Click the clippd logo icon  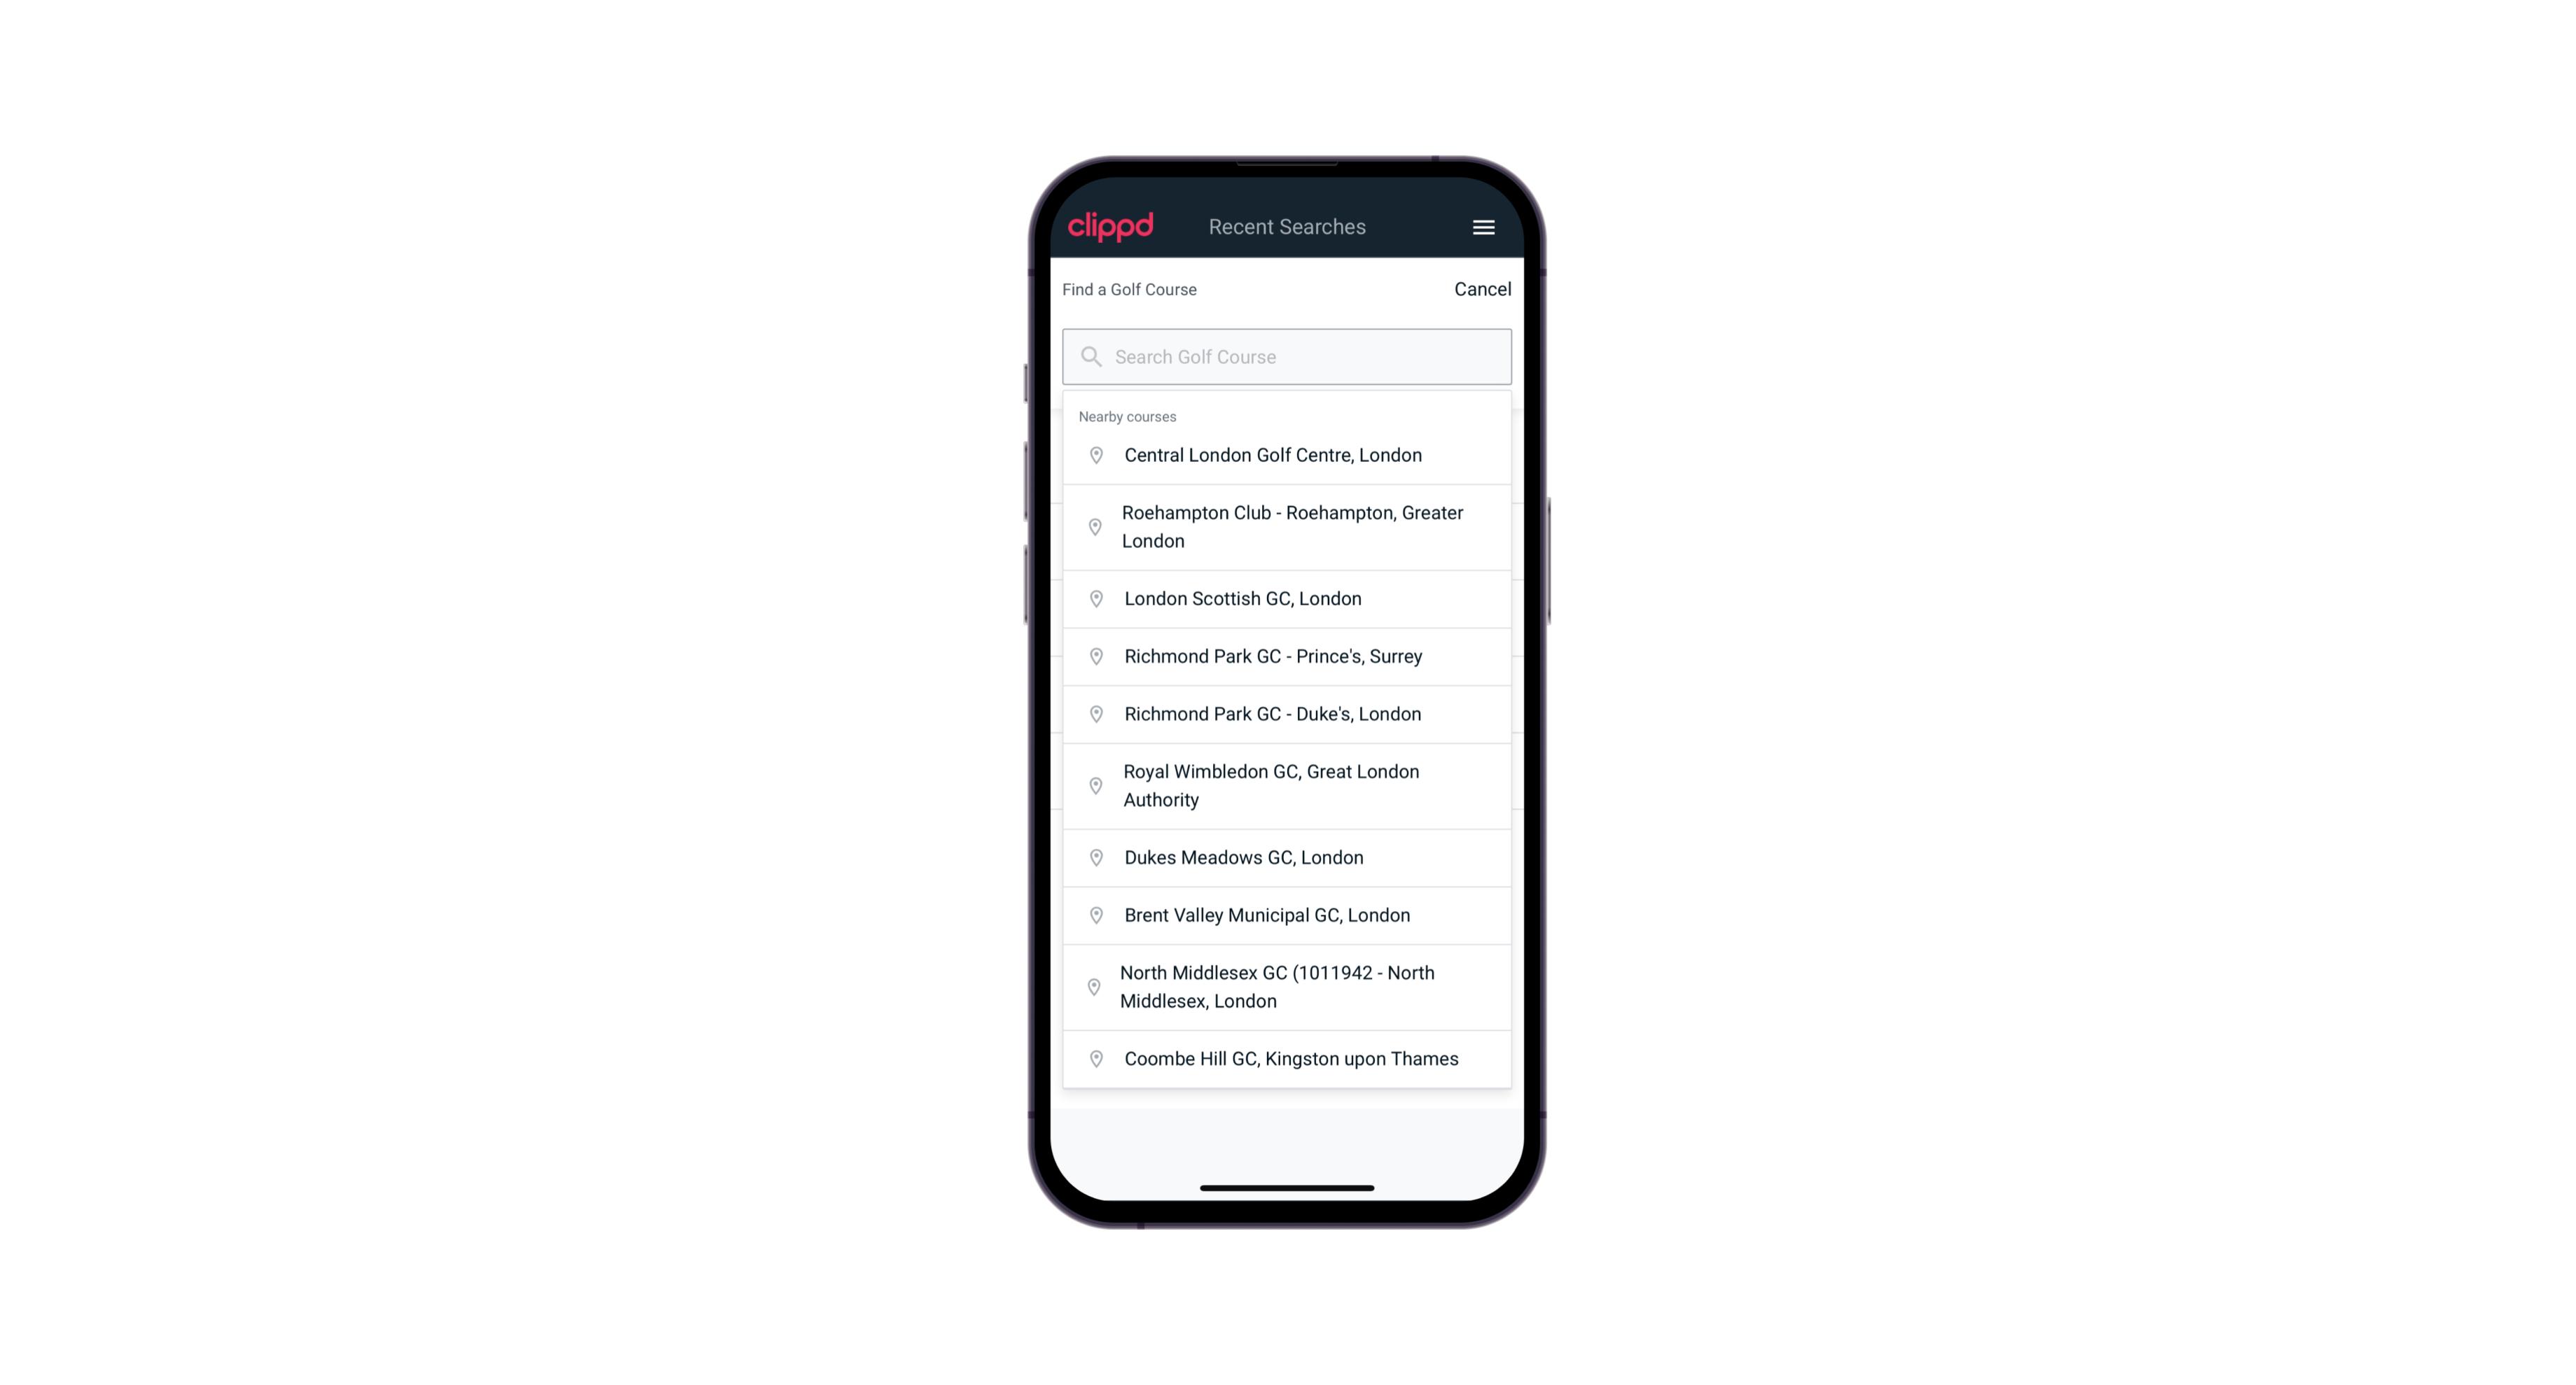[x=1111, y=227]
